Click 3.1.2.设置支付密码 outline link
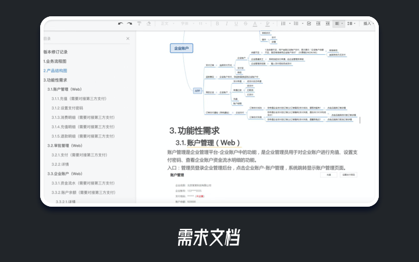Screen dimensions: 419x262 (x=72, y=108)
